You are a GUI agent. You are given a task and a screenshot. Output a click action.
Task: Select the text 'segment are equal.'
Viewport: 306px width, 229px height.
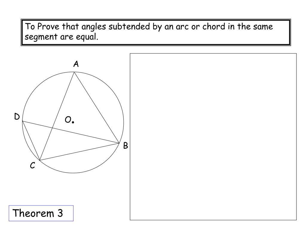point(61,37)
